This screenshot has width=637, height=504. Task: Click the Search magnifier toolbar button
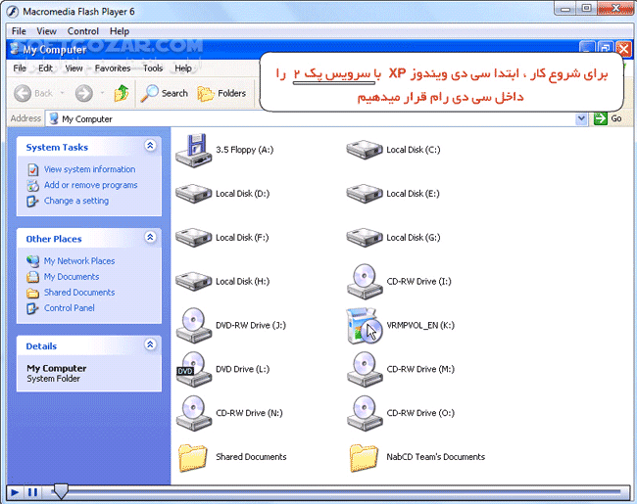click(x=165, y=93)
